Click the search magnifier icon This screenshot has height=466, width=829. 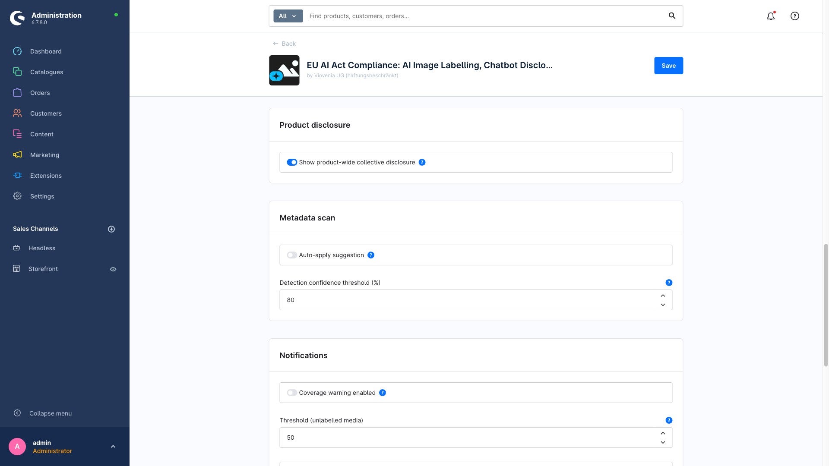point(672,16)
